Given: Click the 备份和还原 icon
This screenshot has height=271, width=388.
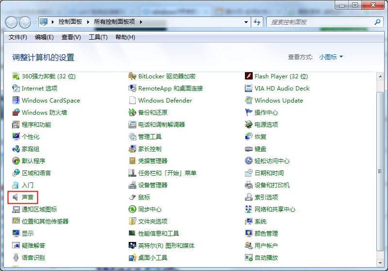Looking at the screenshot, I should coord(132,112).
